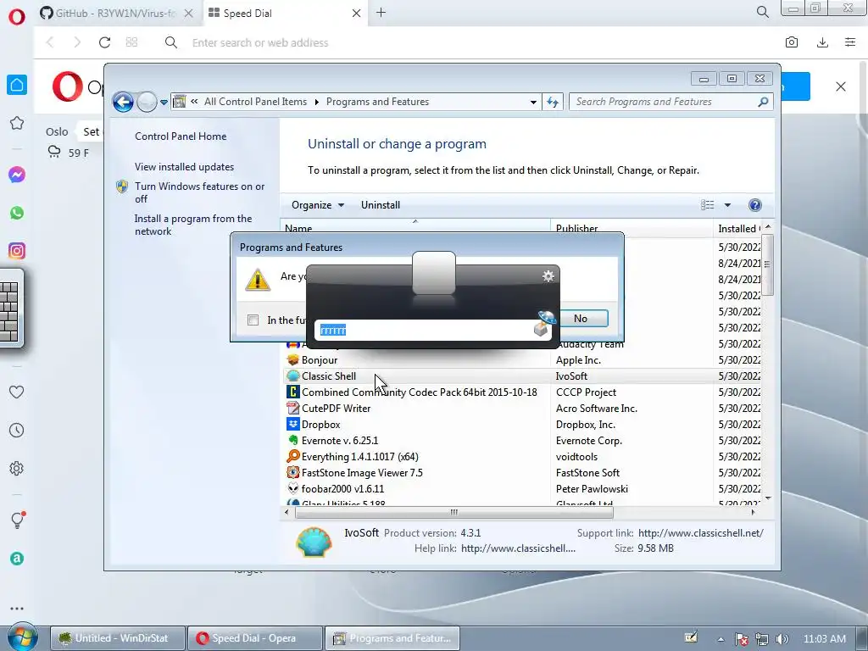Reload the Opera page
868x651 pixels.
[104, 42]
